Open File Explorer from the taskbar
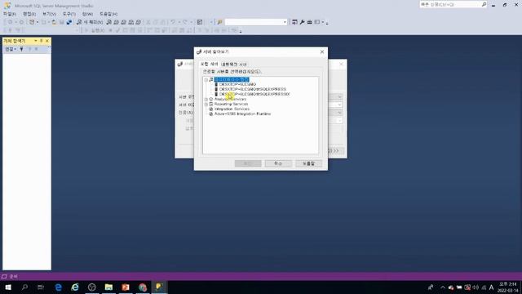 pyautogui.click(x=108, y=287)
